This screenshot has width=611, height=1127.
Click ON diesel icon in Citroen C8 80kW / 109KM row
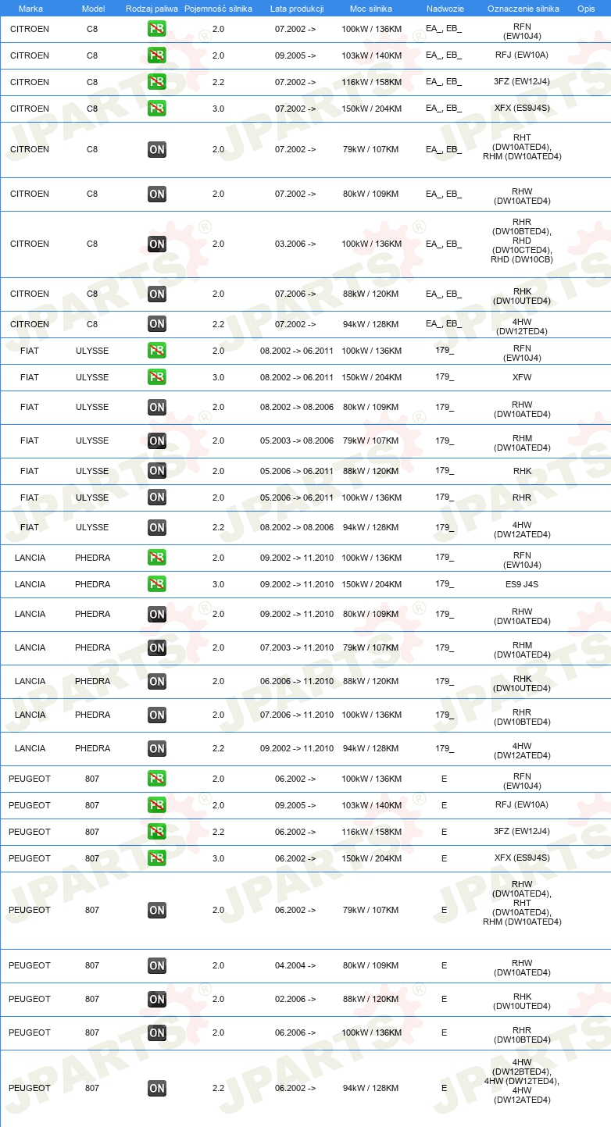(156, 194)
